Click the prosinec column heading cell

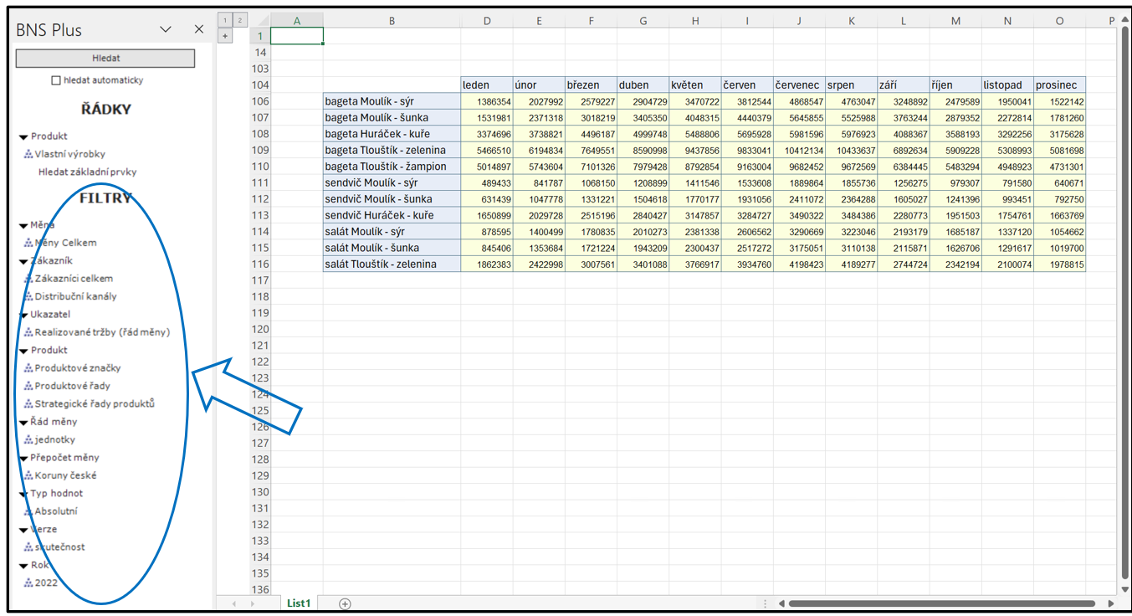point(1059,85)
